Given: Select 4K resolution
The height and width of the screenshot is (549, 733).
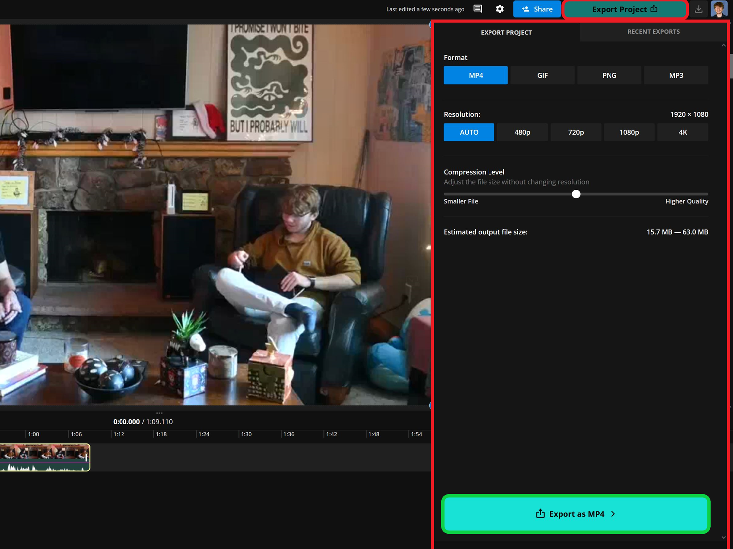Looking at the screenshot, I should (x=682, y=132).
